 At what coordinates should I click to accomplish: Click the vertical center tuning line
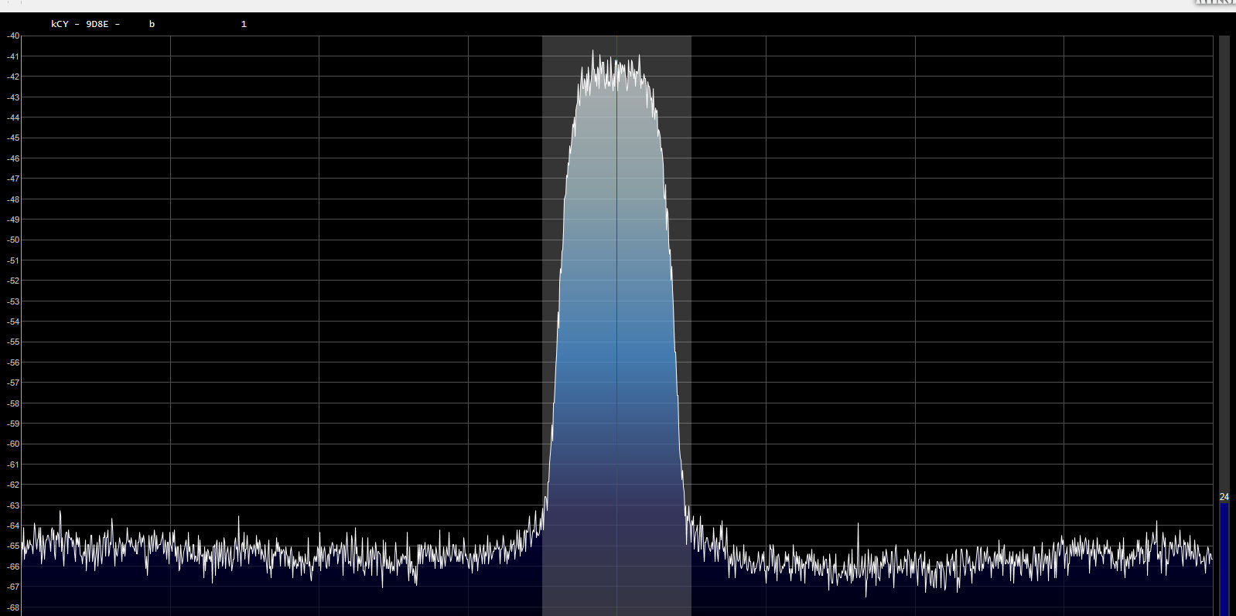click(x=616, y=309)
